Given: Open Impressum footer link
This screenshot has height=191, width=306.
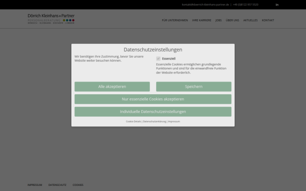Looking at the screenshot, I should click(x=35, y=185).
